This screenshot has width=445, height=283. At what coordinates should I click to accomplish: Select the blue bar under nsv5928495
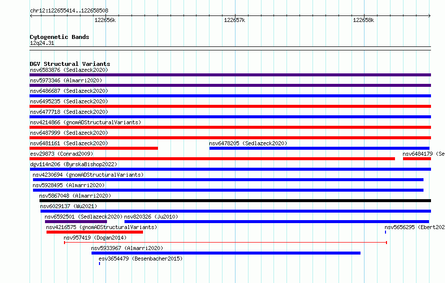point(228,190)
